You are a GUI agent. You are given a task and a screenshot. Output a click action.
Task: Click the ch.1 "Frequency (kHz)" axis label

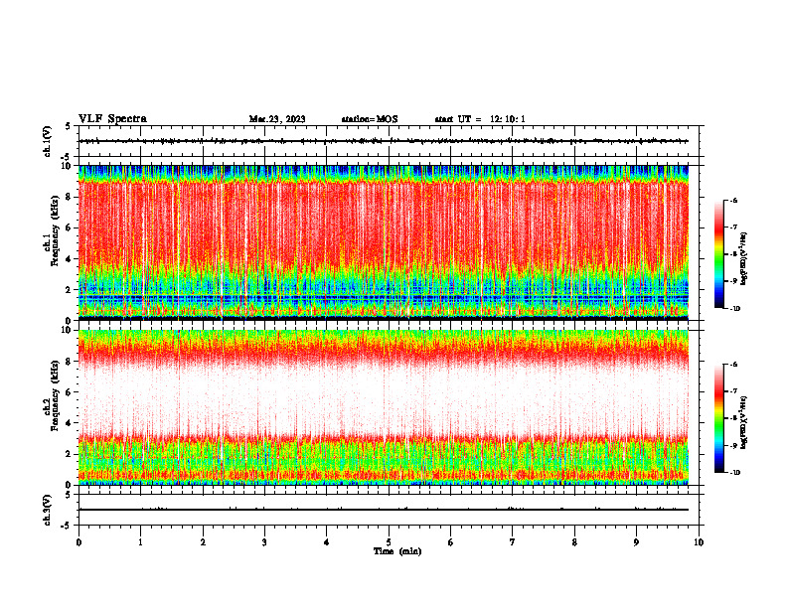click(55, 230)
